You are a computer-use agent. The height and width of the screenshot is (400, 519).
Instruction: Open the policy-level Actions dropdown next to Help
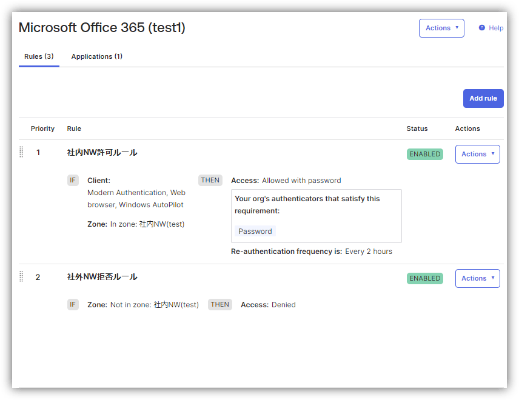pos(441,28)
